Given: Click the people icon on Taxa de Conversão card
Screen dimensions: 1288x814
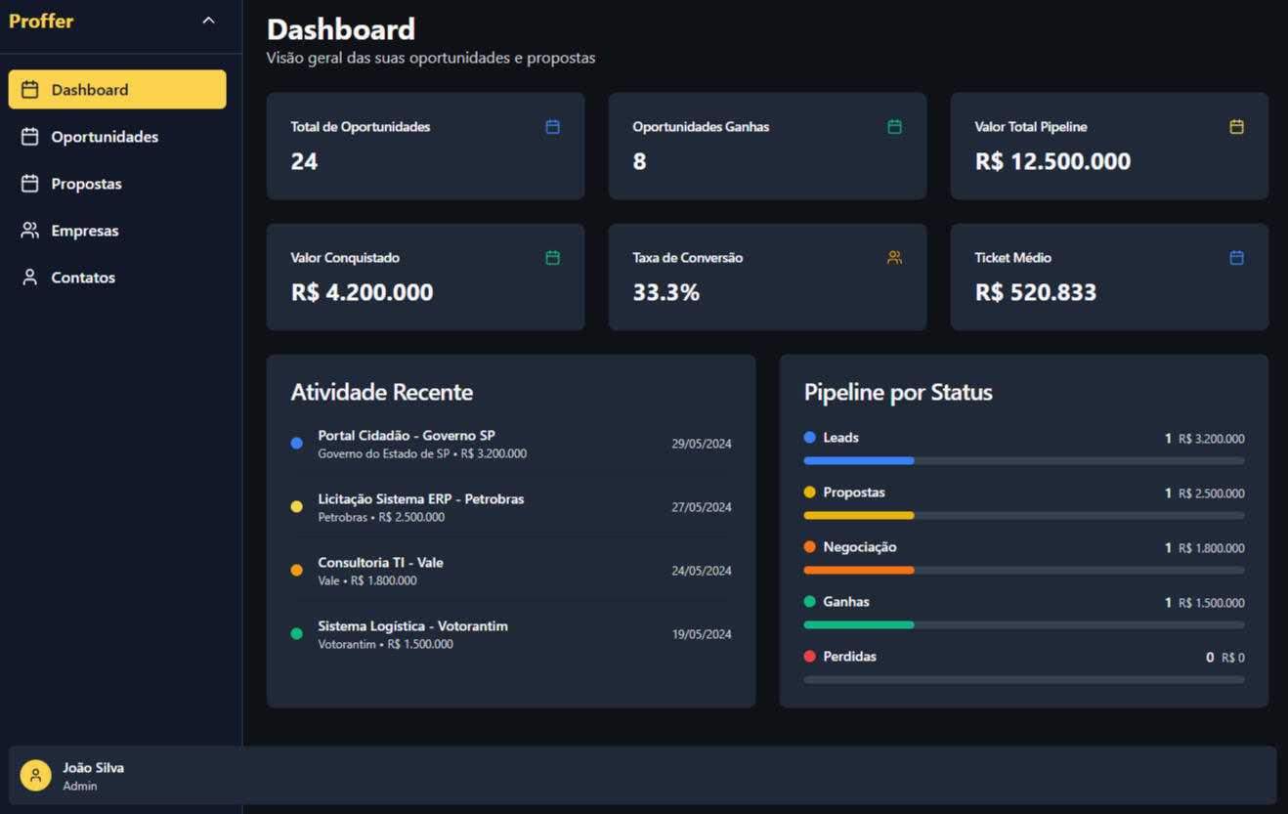Looking at the screenshot, I should point(894,258).
